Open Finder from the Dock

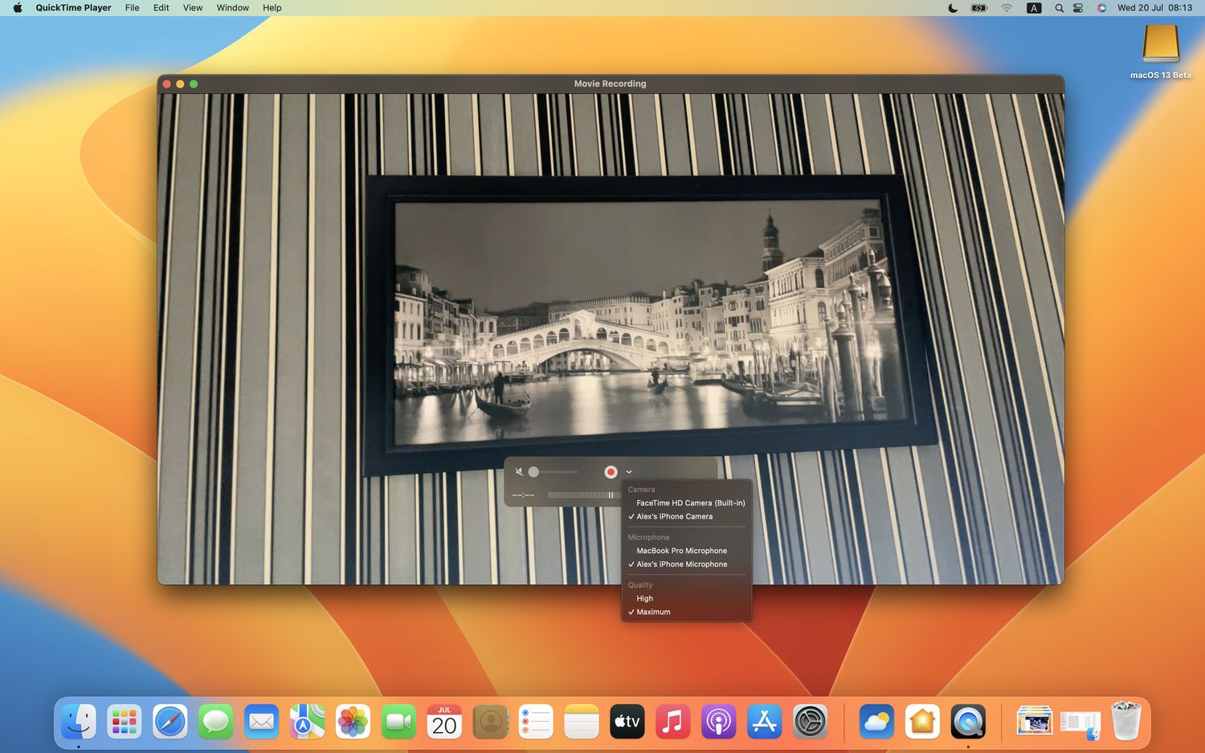coord(79,722)
